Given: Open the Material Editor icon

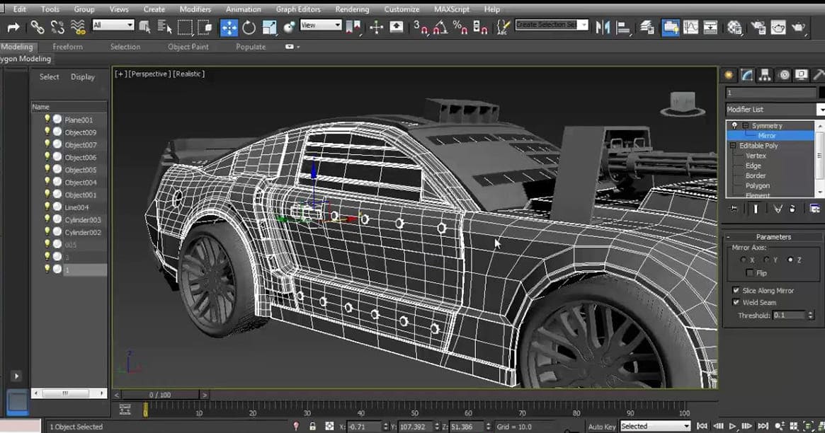Looking at the screenshot, I should coord(735,28).
